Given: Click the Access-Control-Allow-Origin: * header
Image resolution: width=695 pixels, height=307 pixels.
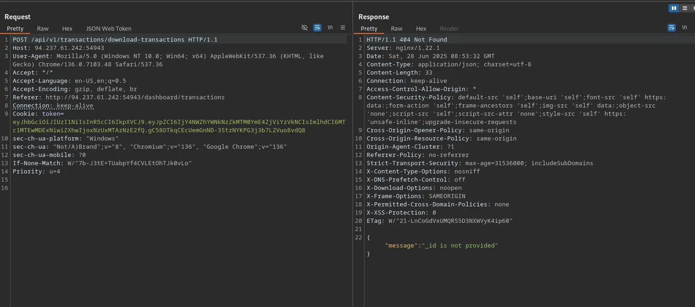Looking at the screenshot, I should pos(422,89).
